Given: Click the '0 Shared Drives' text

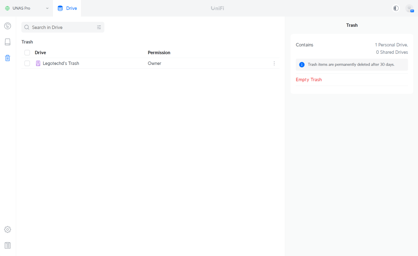Looking at the screenshot, I should coord(392,52).
